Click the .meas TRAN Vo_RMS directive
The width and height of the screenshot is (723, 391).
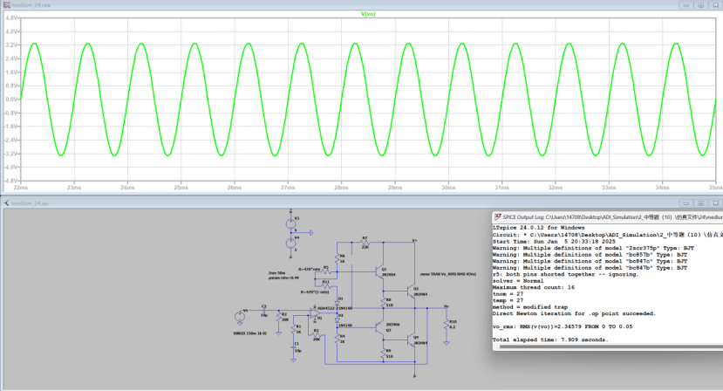(x=447, y=274)
